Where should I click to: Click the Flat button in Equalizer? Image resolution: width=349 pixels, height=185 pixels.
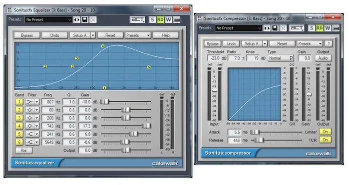tap(24, 151)
